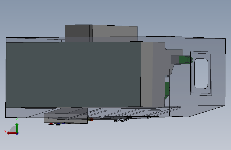The image size is (231, 150).
Task: Pick the green component at enclosure's lower right edge
Action: tap(167, 91)
